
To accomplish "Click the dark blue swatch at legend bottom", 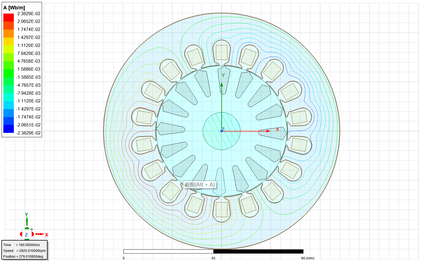I will (9, 129).
